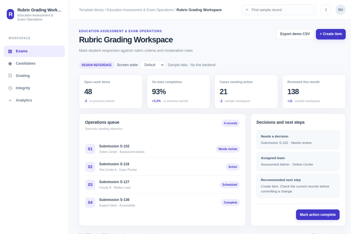351x234 pixels.
Task: Click the purple R app logo
Action: 11,14
